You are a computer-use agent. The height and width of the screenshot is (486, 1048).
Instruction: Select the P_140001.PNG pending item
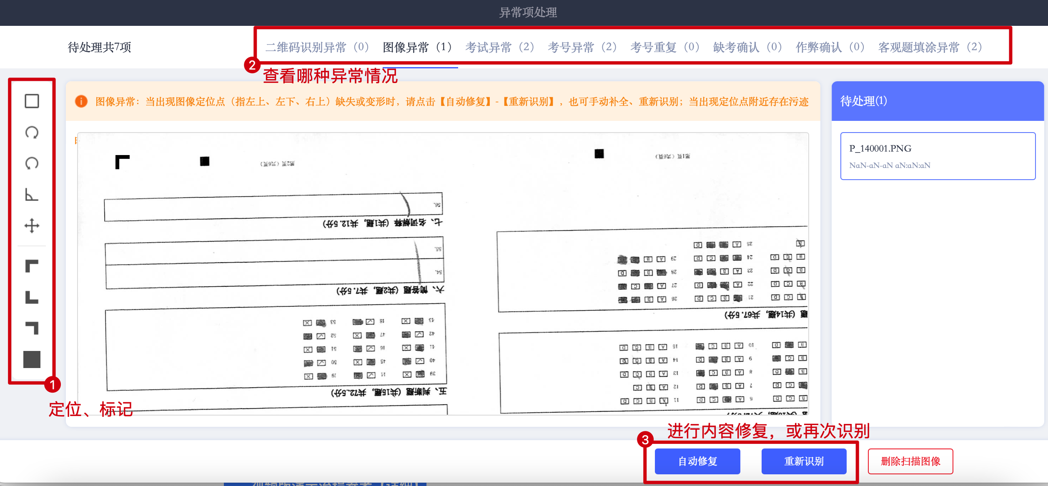(938, 156)
